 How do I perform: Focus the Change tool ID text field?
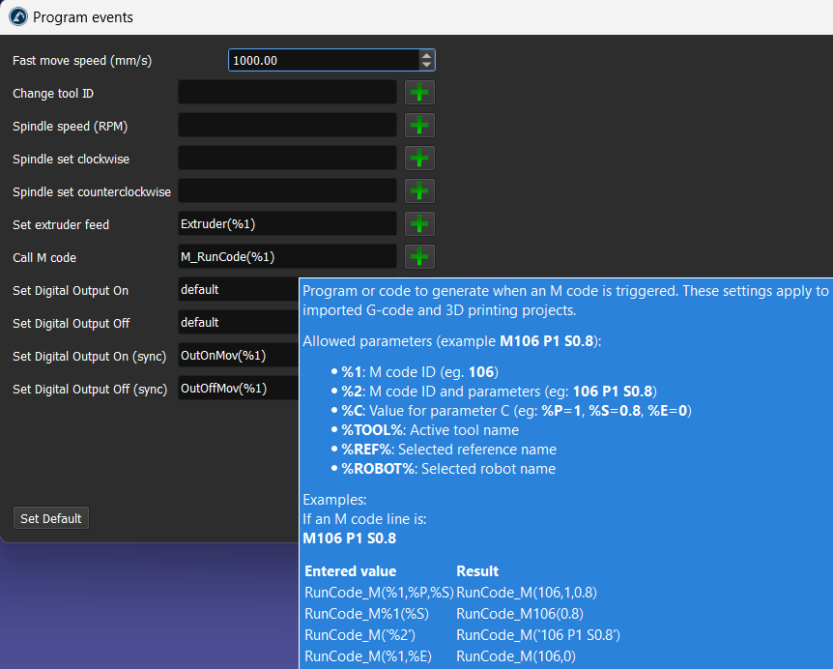(287, 93)
